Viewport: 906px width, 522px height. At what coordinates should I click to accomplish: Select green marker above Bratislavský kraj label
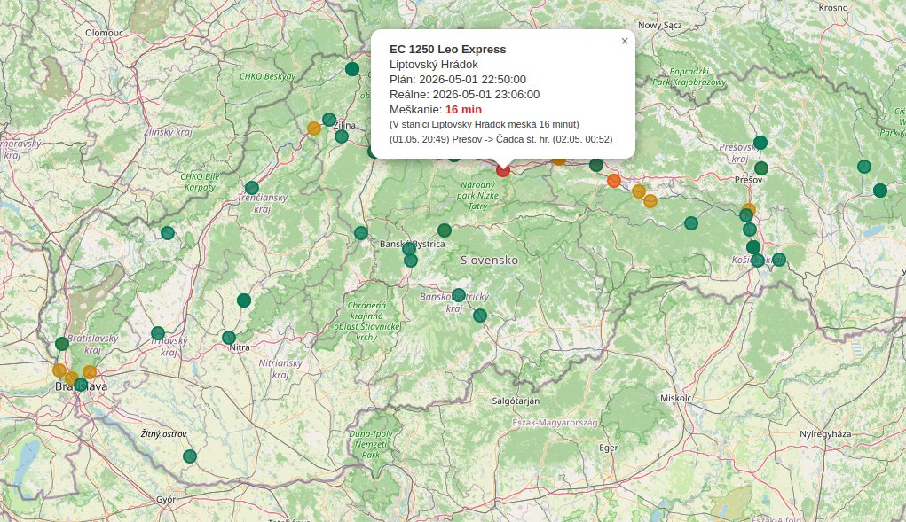pyautogui.click(x=62, y=345)
